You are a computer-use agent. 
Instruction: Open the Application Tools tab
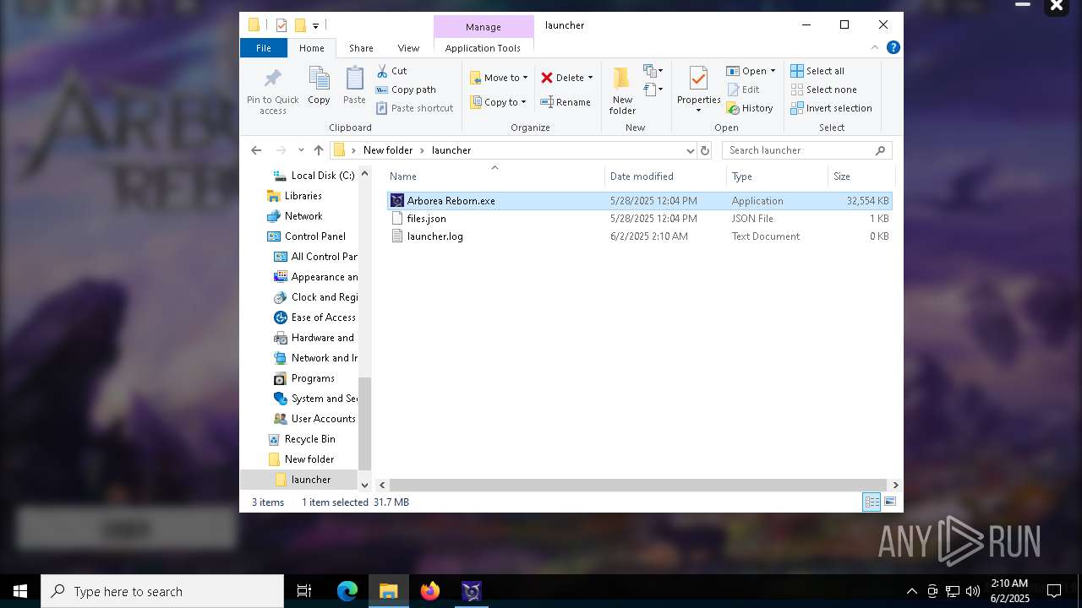pyautogui.click(x=483, y=48)
